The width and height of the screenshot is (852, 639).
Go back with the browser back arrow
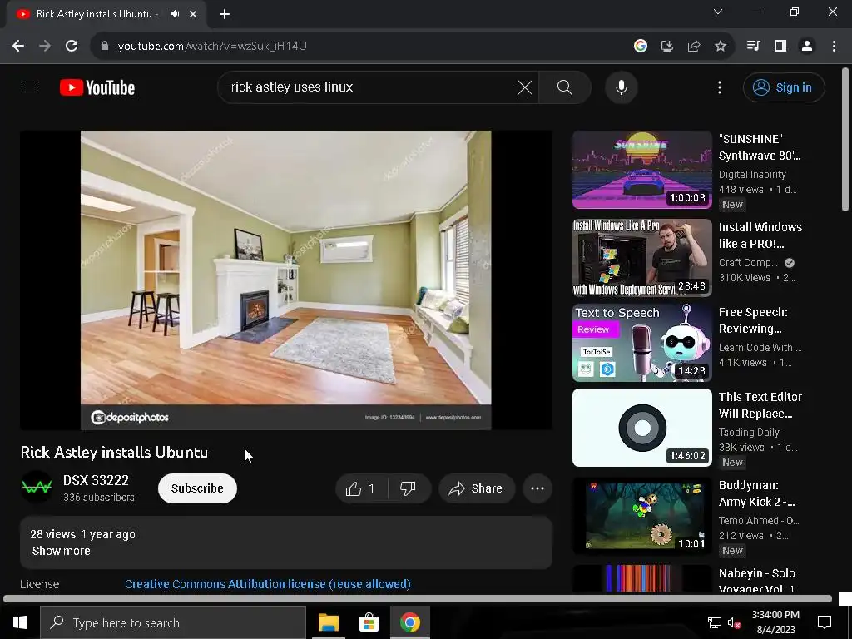click(18, 46)
